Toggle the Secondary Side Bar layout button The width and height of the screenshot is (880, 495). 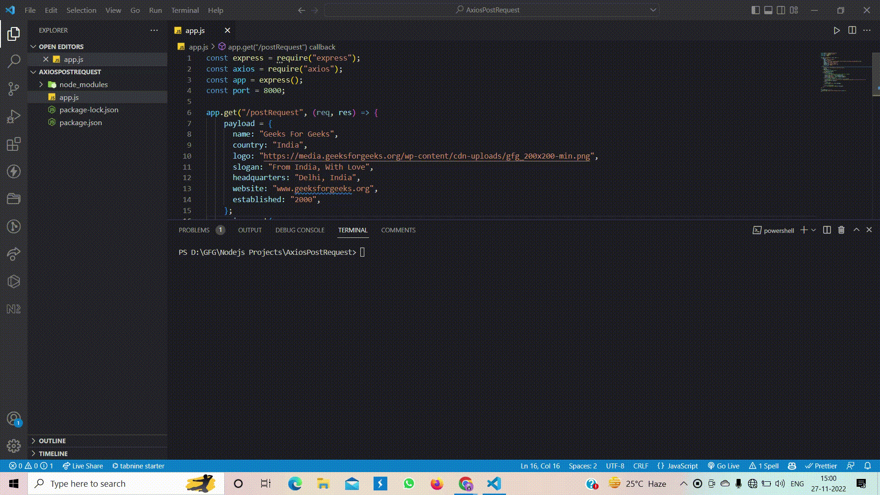click(781, 10)
